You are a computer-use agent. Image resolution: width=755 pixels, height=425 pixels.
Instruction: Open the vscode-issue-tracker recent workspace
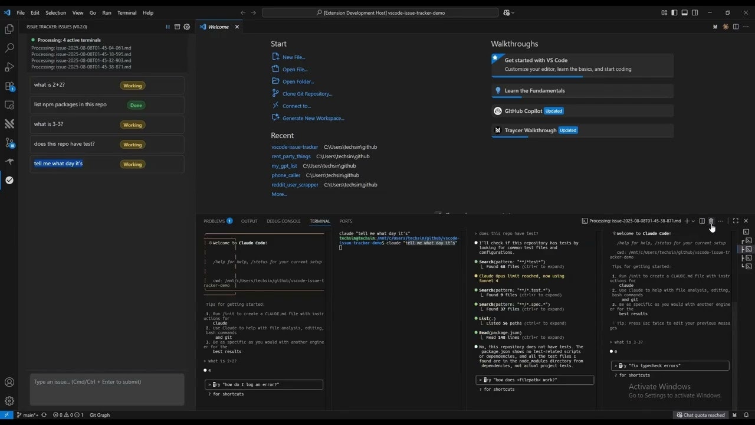[x=295, y=147]
